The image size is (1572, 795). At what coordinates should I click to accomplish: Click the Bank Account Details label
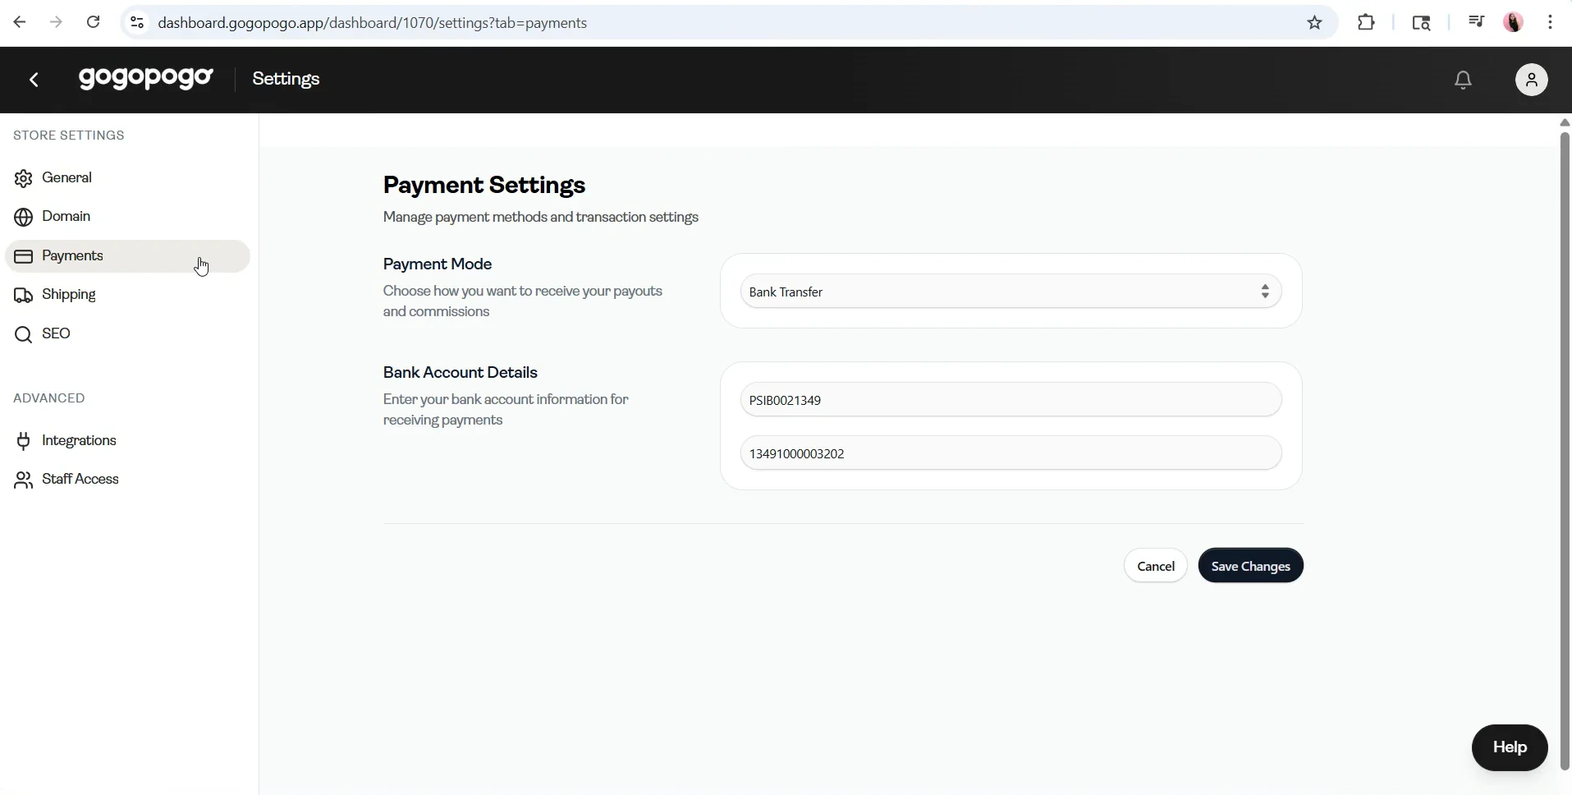point(461,373)
